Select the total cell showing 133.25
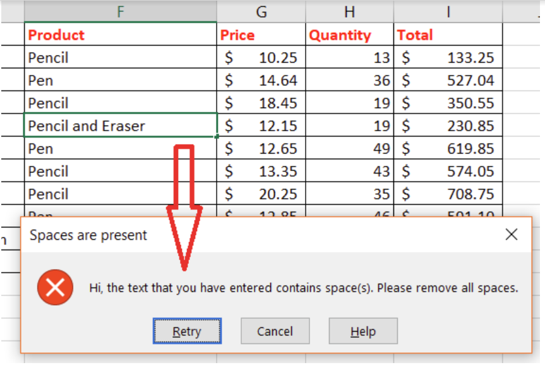 tap(448, 57)
